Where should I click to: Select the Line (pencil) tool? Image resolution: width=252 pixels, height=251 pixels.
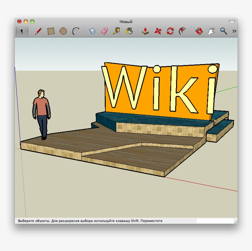point(38,31)
